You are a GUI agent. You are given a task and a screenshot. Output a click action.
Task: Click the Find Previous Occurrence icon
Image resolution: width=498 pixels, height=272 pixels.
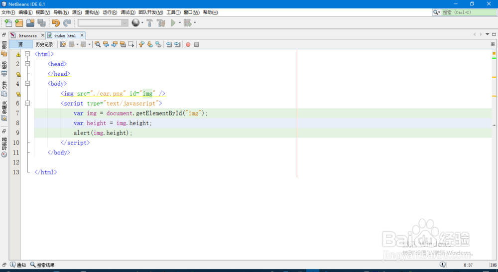click(106, 44)
